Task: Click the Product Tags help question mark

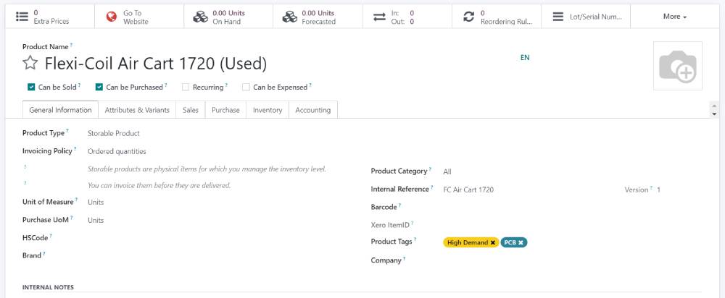Action: tap(415, 240)
